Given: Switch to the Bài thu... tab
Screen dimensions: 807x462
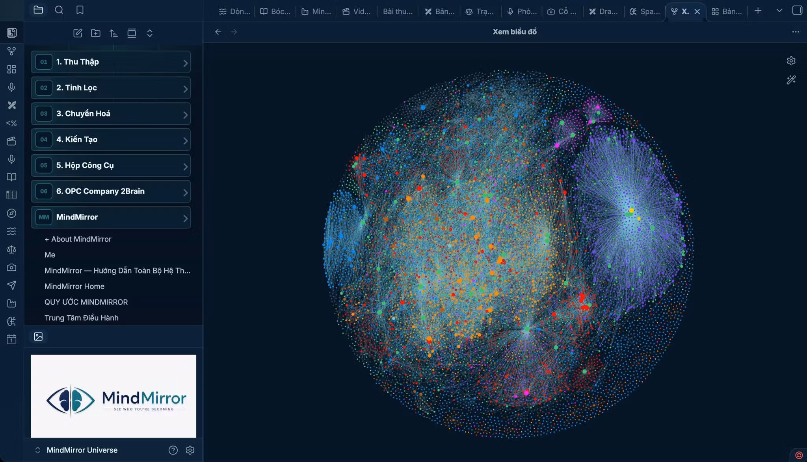Looking at the screenshot, I should click(398, 11).
